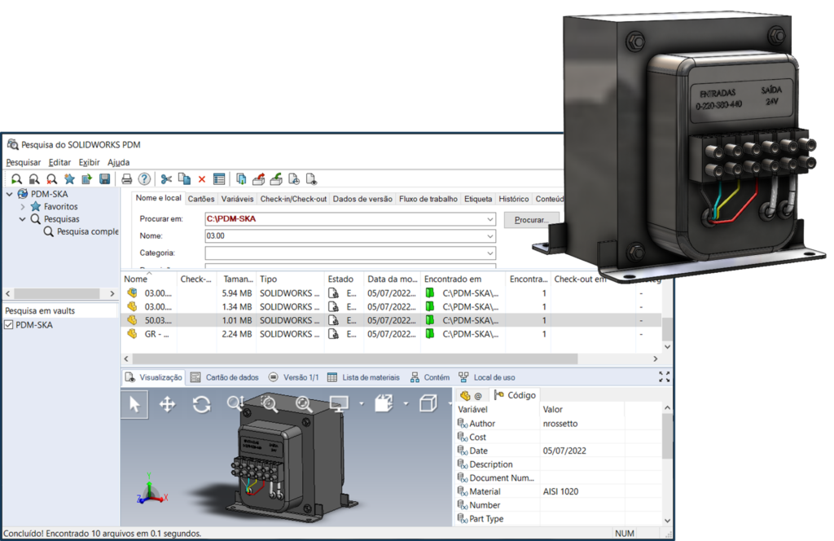Open the Procurar em dropdown
The width and height of the screenshot is (834, 541).
489,219
